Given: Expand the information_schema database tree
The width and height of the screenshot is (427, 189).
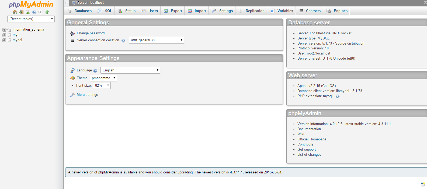Looking at the screenshot, I should click(x=4, y=30).
